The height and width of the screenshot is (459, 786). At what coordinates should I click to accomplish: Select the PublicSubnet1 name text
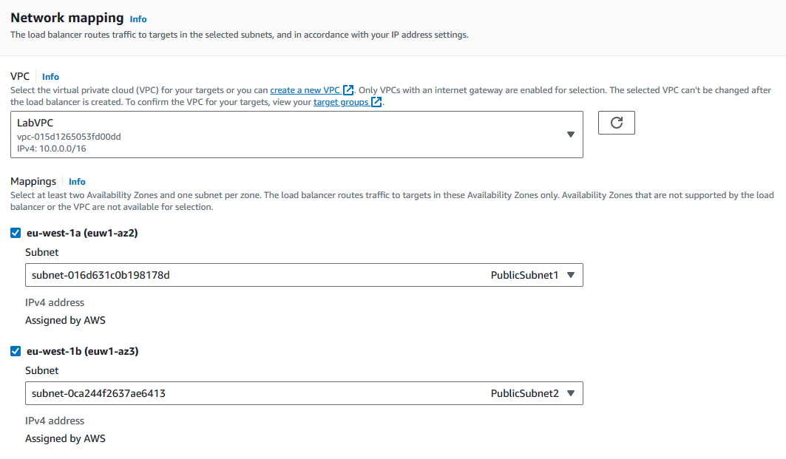(524, 275)
